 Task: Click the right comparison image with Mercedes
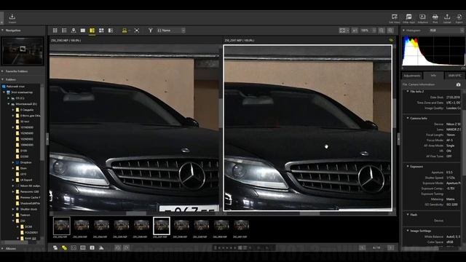[x=307, y=128]
